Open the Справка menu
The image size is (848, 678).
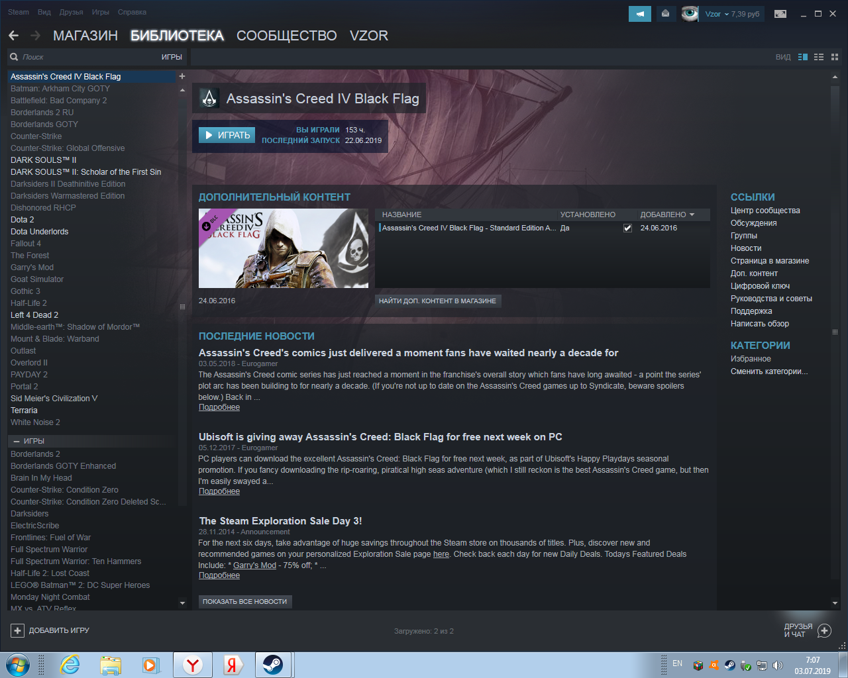point(132,12)
